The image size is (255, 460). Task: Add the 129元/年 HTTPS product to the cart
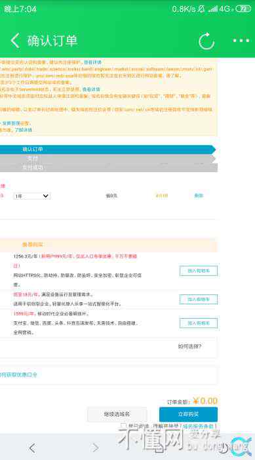point(199,271)
